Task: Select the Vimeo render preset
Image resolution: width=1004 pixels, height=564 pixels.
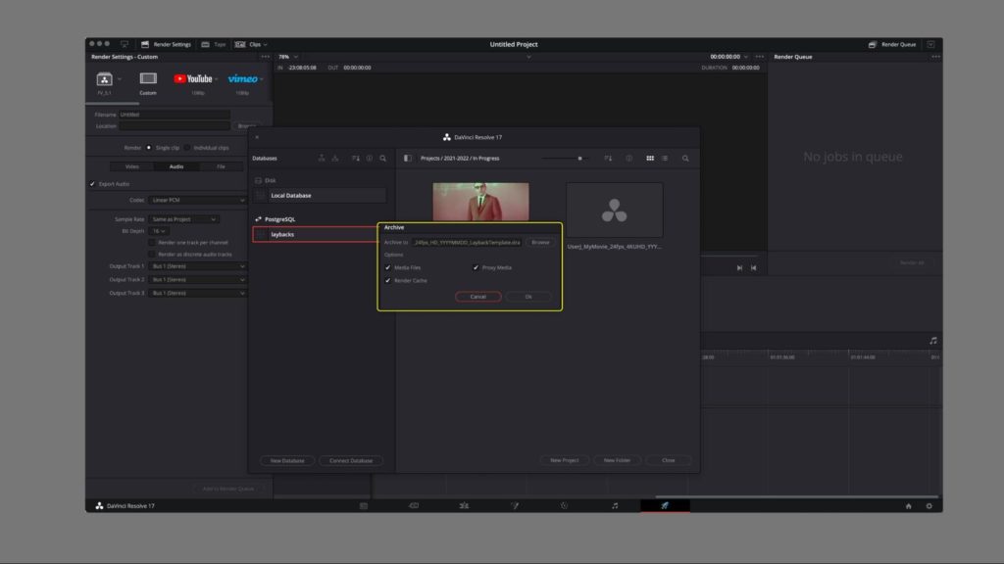Action: pyautogui.click(x=243, y=78)
